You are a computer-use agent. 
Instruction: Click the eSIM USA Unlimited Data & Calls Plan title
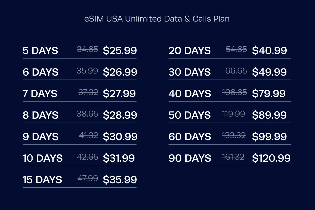(157, 19)
